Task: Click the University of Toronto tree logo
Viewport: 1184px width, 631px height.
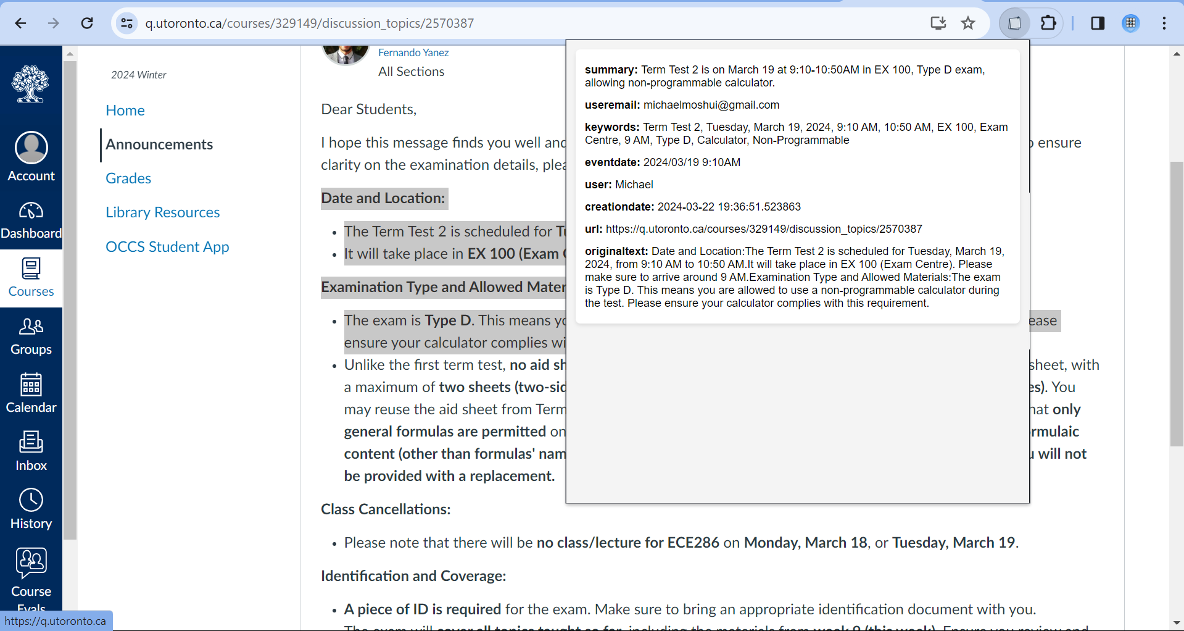Action: 31,84
